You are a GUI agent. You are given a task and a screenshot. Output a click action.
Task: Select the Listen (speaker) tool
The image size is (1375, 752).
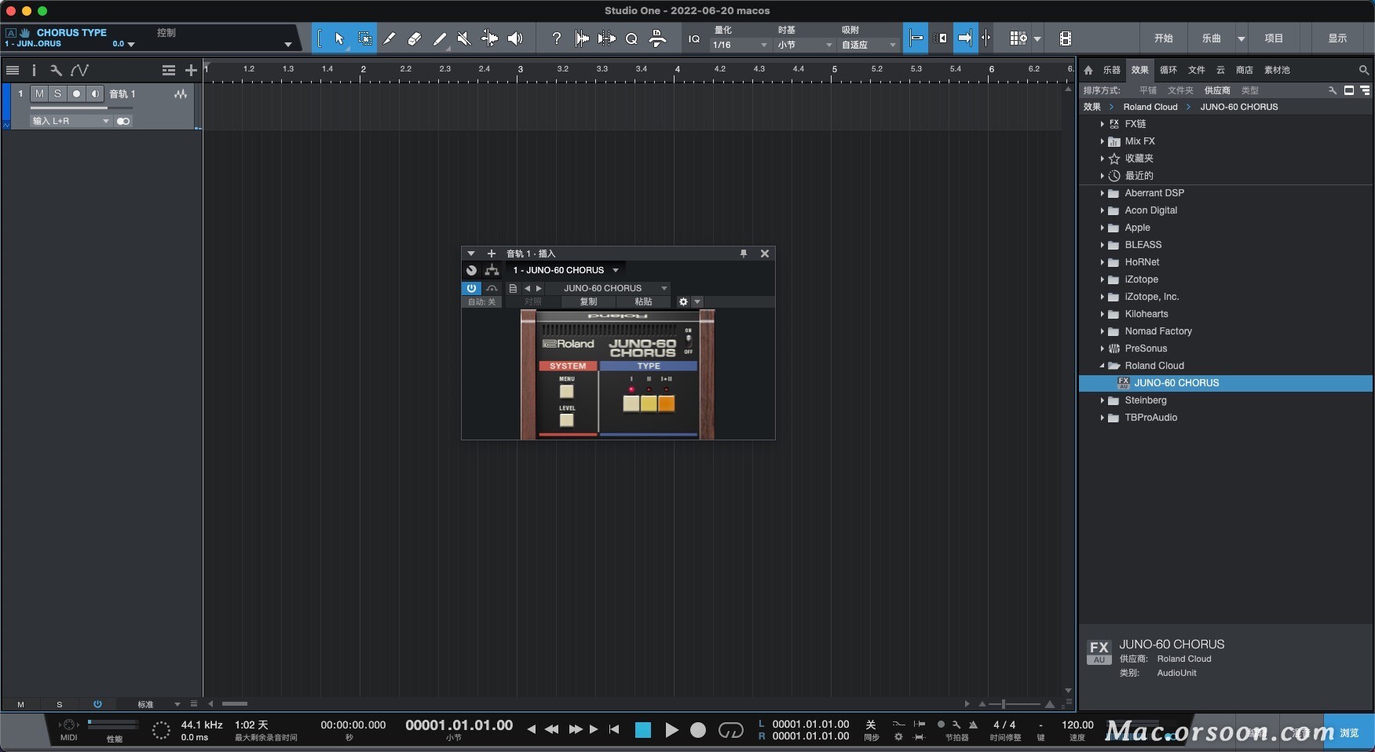515,38
